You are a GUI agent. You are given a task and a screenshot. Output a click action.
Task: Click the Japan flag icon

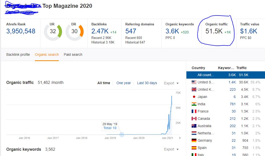click(x=194, y=97)
